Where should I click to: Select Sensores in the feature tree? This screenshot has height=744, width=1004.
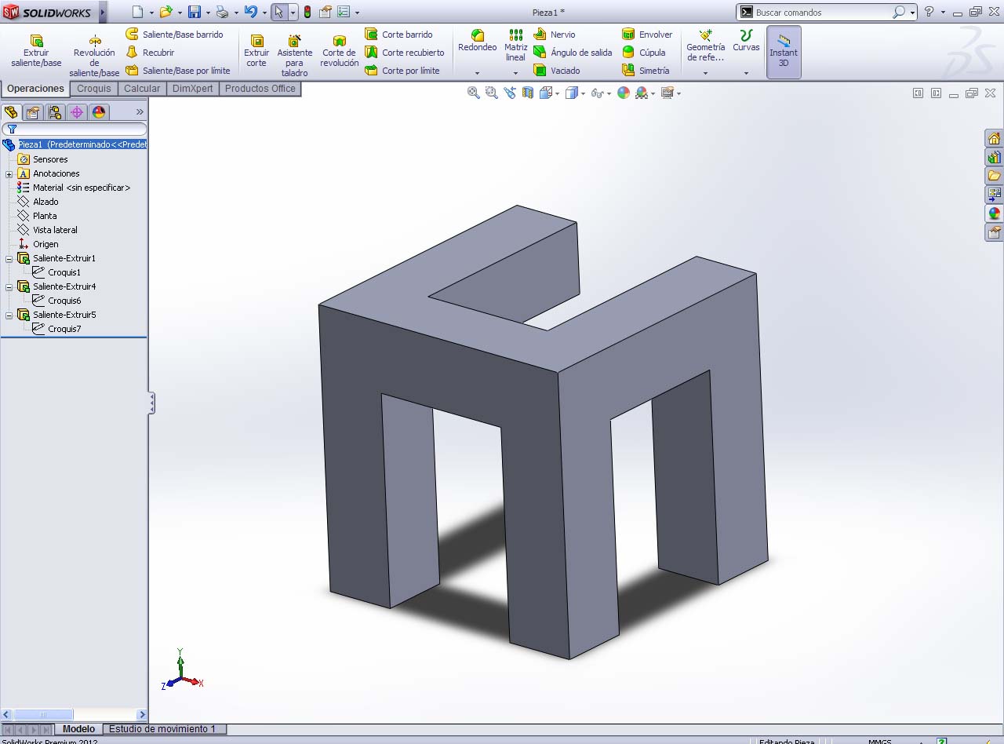pos(50,159)
